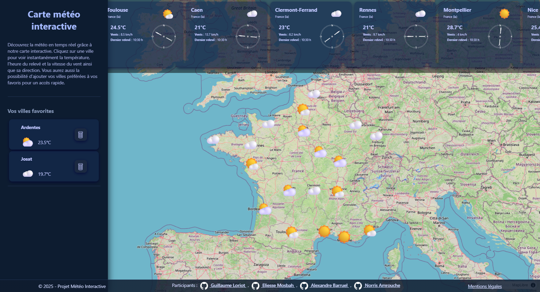Select the Toulouse weather marker on map
The image size is (540, 292).
[x=291, y=233]
